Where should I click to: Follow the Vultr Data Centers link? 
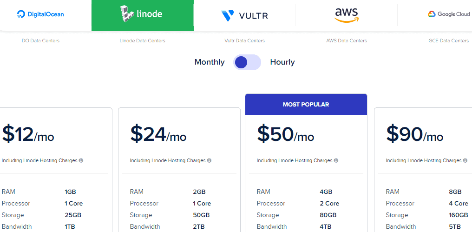pos(244,41)
